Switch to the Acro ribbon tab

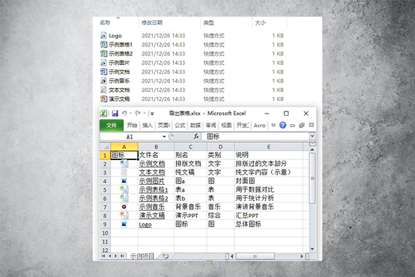259,125
